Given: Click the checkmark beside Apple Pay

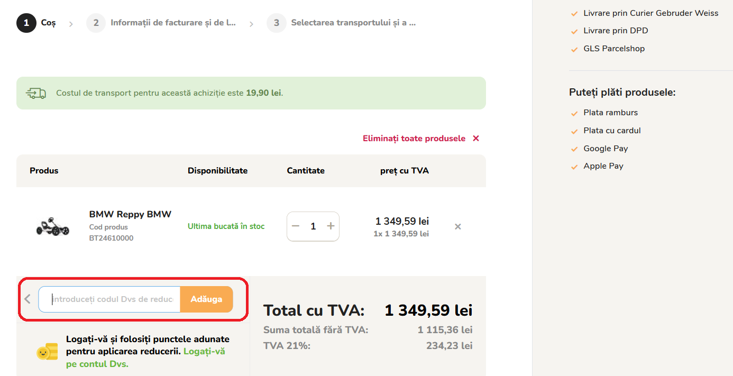Looking at the screenshot, I should pos(574,167).
